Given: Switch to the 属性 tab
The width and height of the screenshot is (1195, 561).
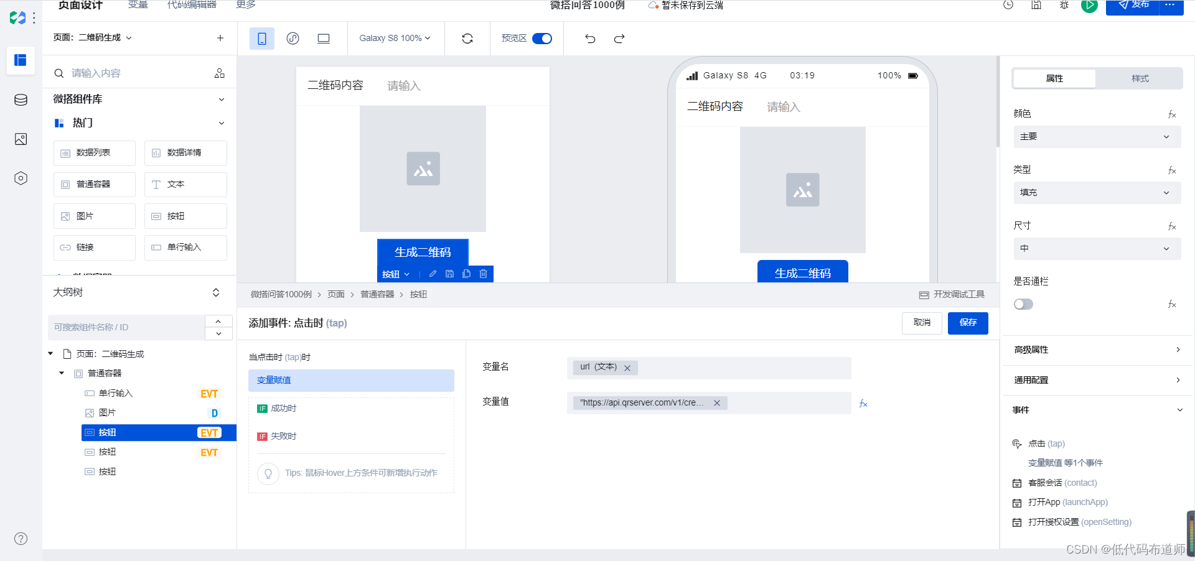Looking at the screenshot, I should (1054, 78).
